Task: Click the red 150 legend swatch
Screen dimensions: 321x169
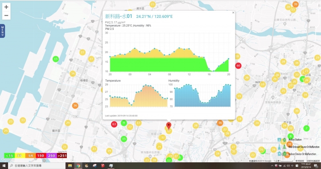Action: 41,156
